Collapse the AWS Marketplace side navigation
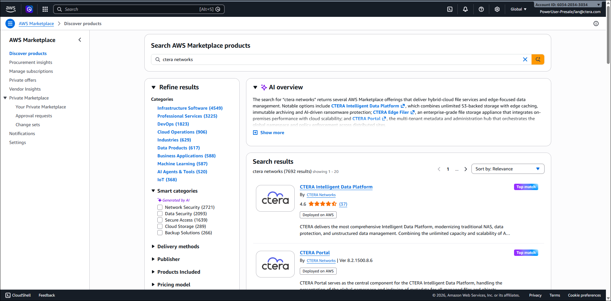This screenshot has width=611, height=301. pos(80,40)
